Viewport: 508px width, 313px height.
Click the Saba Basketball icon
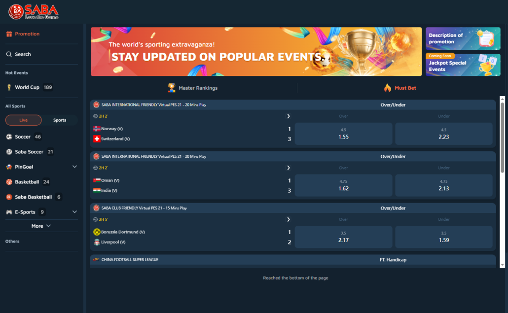pyautogui.click(x=9, y=197)
